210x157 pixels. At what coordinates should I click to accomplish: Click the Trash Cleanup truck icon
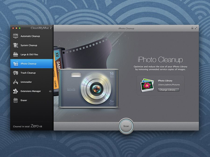(x=15, y=73)
